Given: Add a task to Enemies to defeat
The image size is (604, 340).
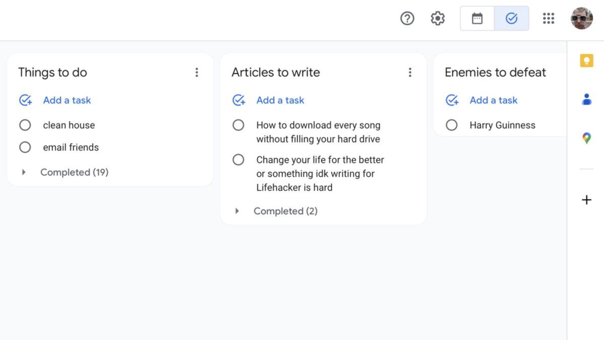Looking at the screenshot, I should pos(493,100).
